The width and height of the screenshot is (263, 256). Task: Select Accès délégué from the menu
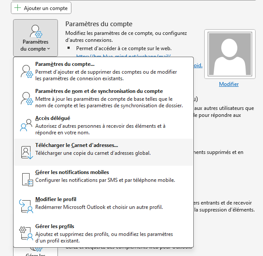click(x=53, y=118)
